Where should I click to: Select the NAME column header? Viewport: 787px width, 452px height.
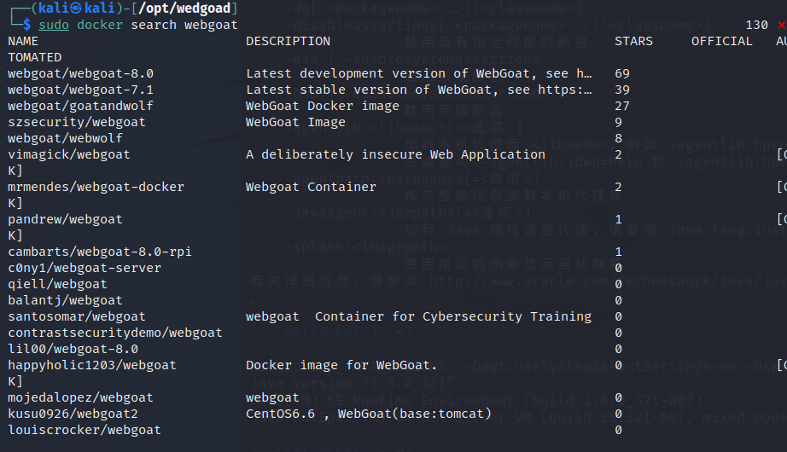pos(23,41)
